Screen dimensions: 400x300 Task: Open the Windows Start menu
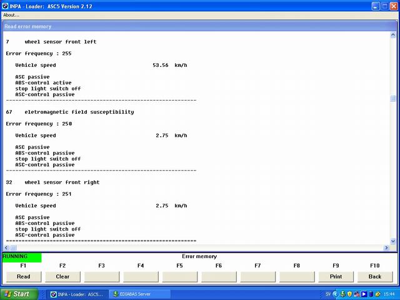click(17, 294)
